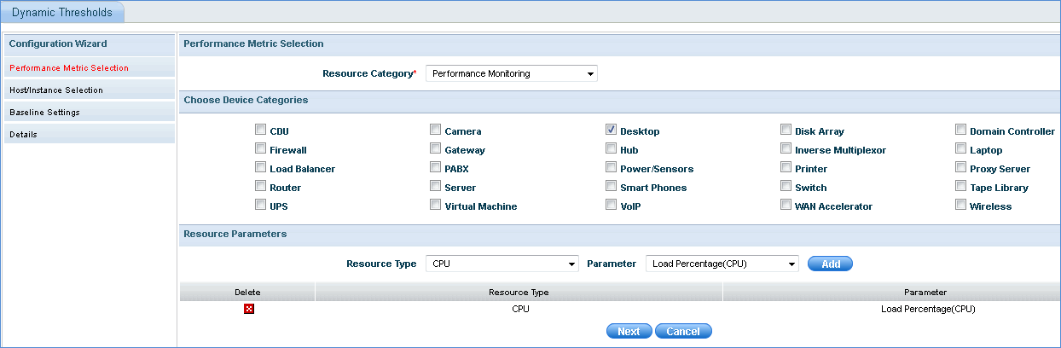Go to Host/Instance Selection step

pos(56,90)
